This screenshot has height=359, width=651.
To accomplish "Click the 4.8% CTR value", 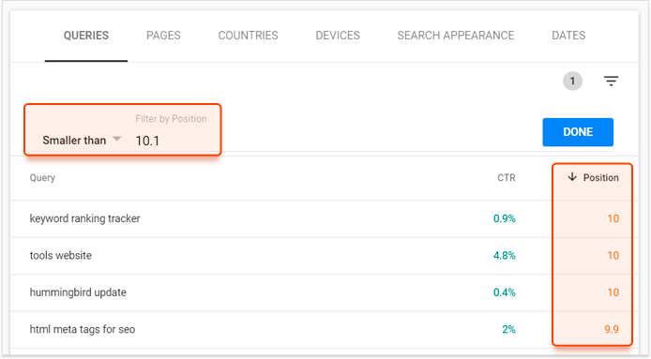I will coord(505,255).
